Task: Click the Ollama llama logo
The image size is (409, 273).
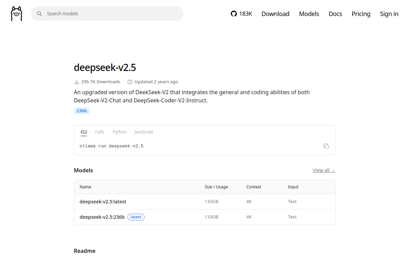Action: 16,14
